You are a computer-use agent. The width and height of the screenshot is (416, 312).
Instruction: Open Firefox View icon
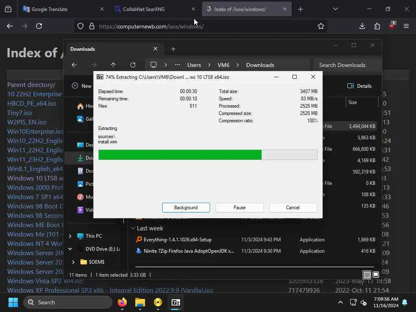[x=8, y=9]
